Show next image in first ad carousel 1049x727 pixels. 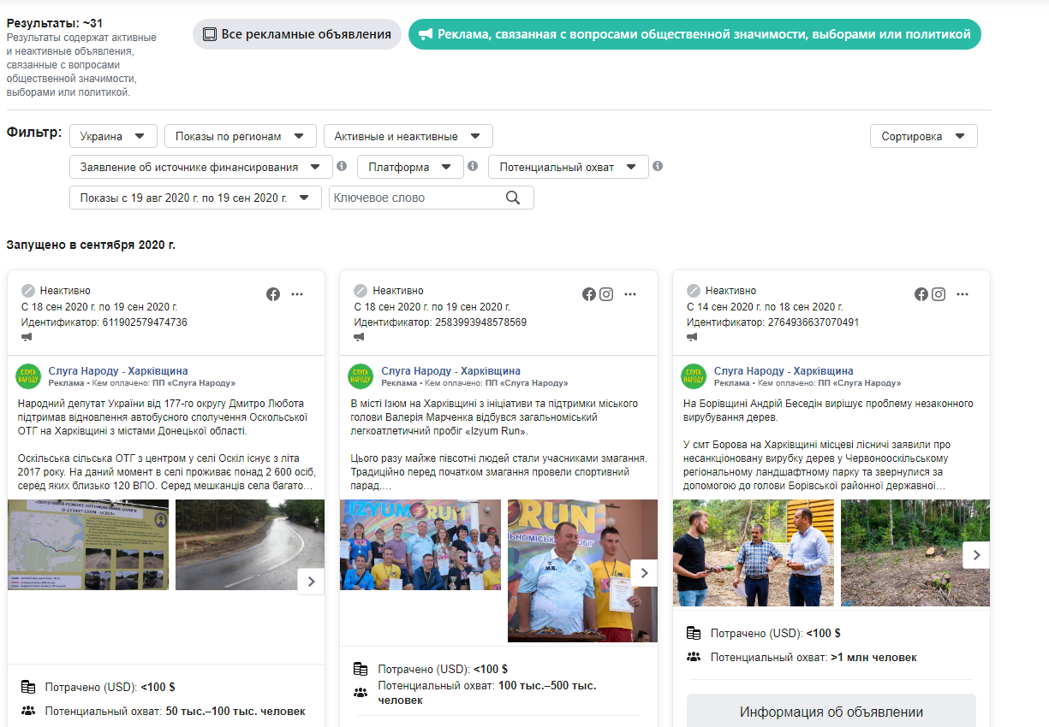pyautogui.click(x=311, y=582)
